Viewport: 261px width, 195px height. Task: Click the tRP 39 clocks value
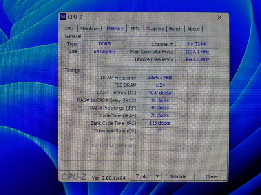pos(159,108)
